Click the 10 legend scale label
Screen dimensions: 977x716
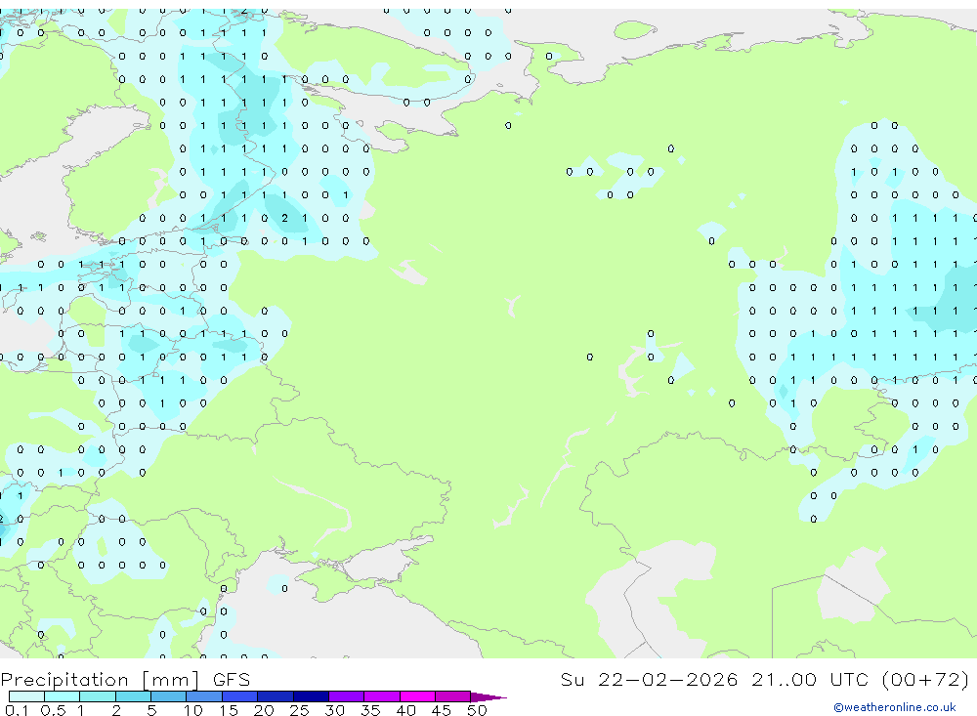(x=193, y=710)
